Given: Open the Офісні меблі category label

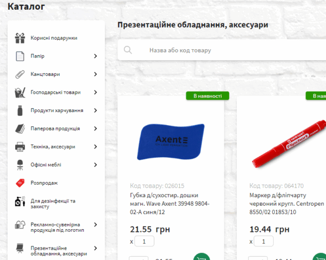Looking at the screenshot, I should (x=46, y=165).
